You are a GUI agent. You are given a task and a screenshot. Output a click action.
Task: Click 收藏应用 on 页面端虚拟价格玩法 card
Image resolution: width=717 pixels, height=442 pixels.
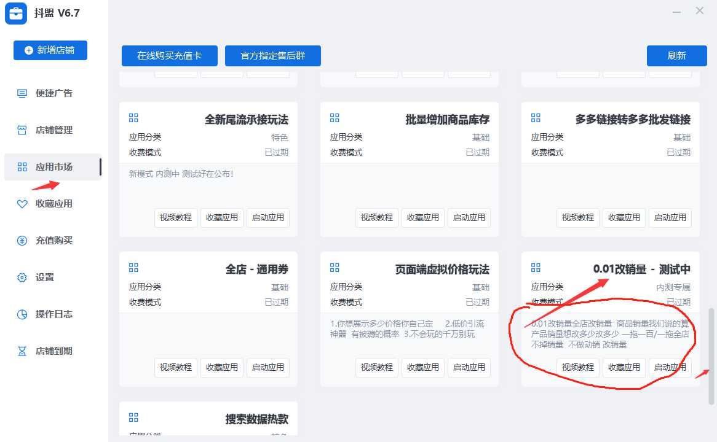tap(422, 367)
